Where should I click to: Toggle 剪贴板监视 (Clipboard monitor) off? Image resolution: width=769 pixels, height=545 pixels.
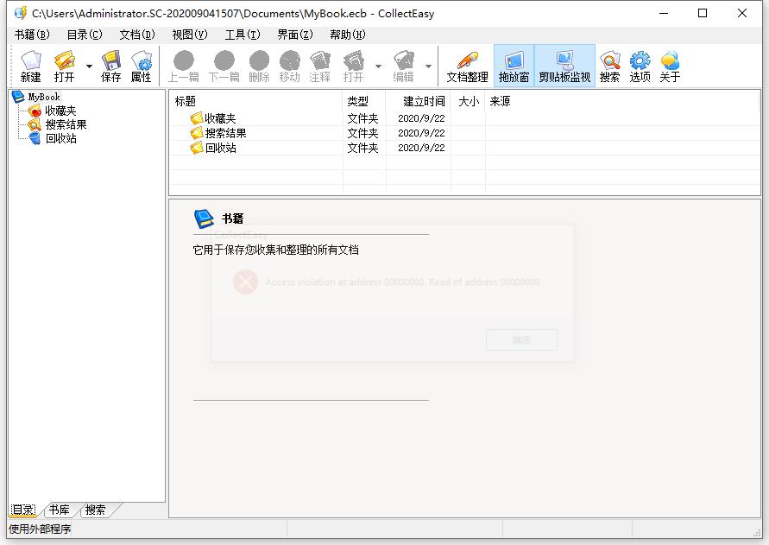pos(564,66)
